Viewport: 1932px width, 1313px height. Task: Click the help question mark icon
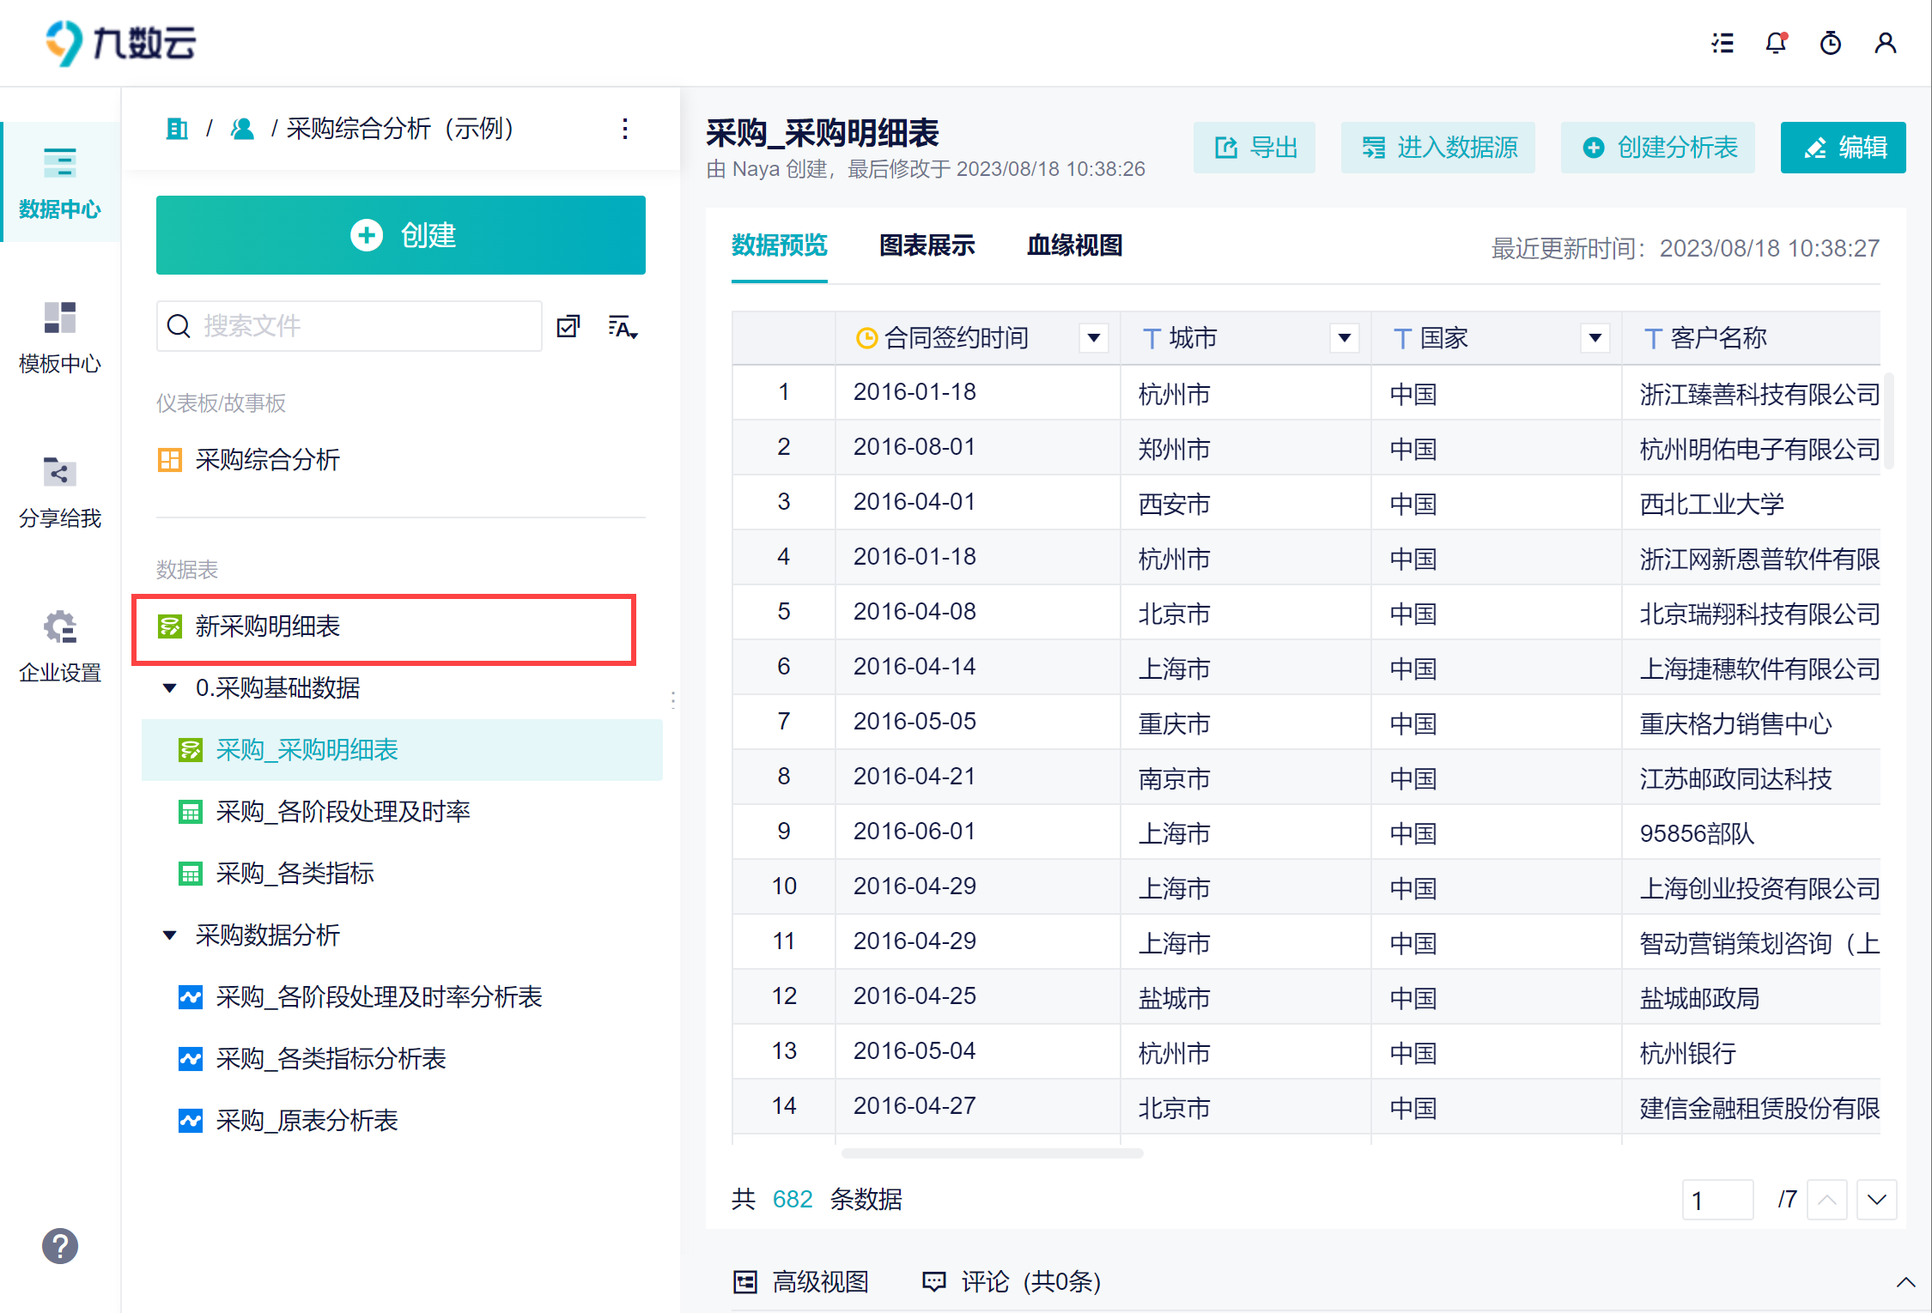pos(60,1246)
